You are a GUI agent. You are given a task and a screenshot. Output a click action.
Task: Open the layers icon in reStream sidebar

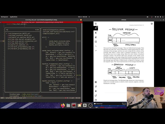click(96, 91)
